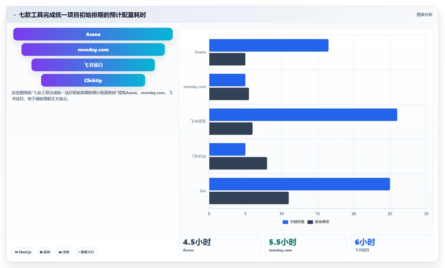The width and height of the screenshot is (445, 268).
Task: Click the blue bar for 飞书项目
Action: pos(303,115)
